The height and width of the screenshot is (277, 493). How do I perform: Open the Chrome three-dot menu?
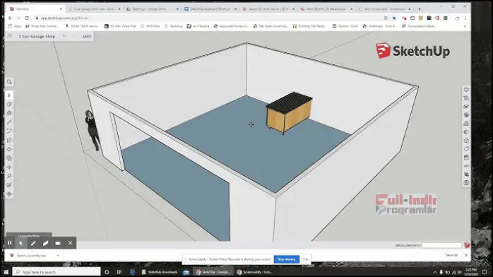pyautogui.click(x=465, y=18)
